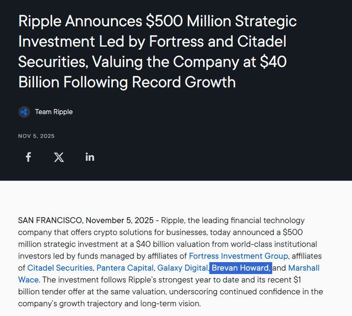Click 'Ripple Announces' in the headline
The image size is (352, 316).
(80, 21)
